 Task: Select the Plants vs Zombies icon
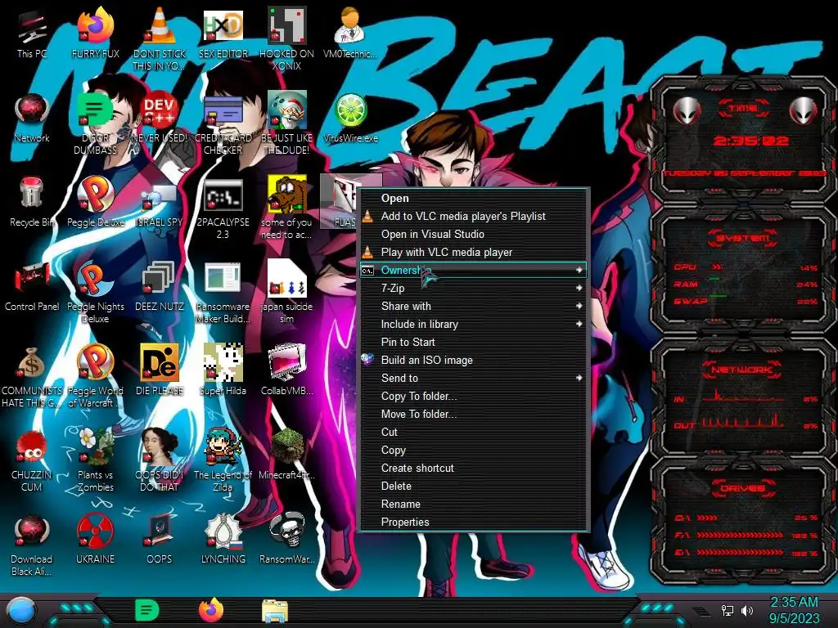(x=96, y=461)
